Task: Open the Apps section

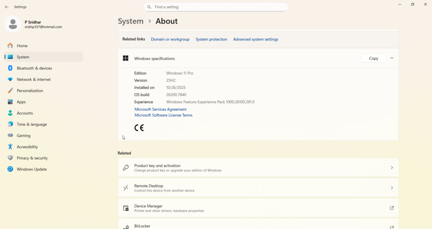Action: 43,102
